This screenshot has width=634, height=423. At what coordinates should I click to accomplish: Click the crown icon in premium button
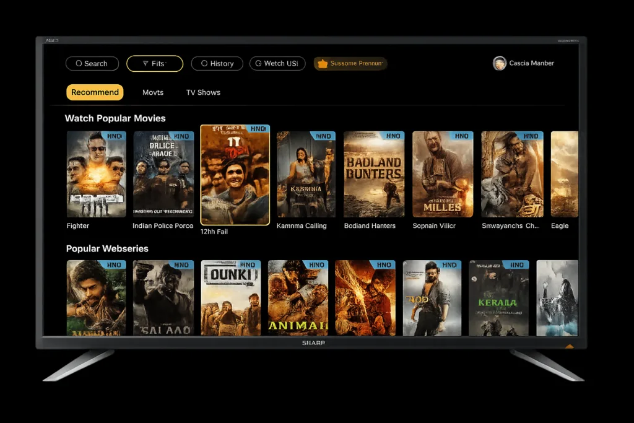coord(323,64)
